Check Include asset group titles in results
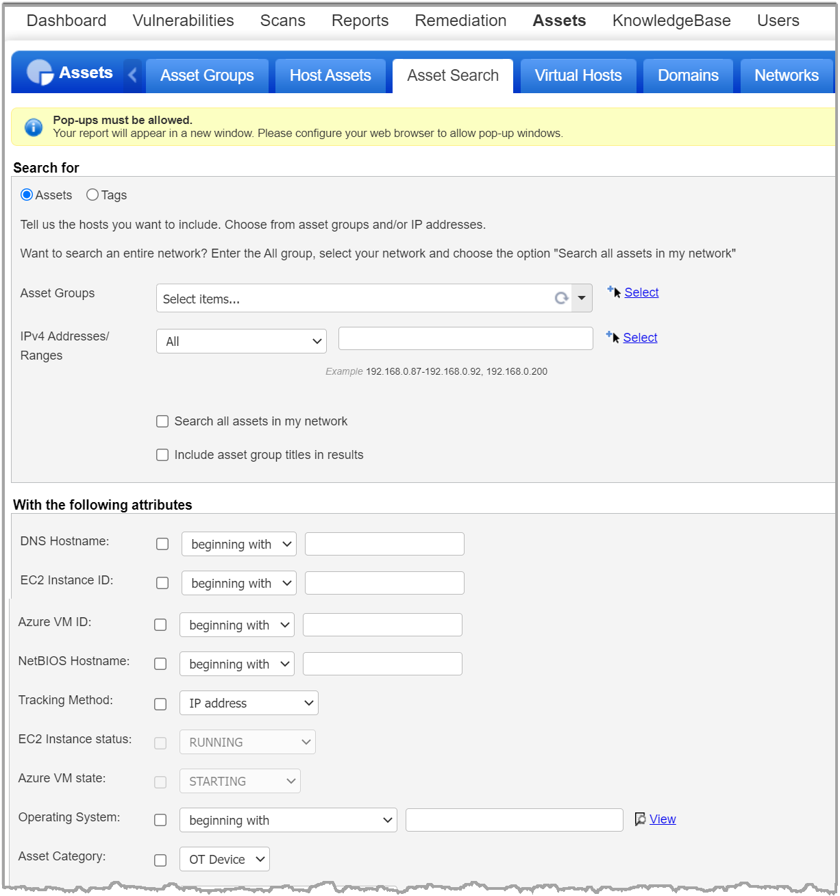 click(162, 454)
